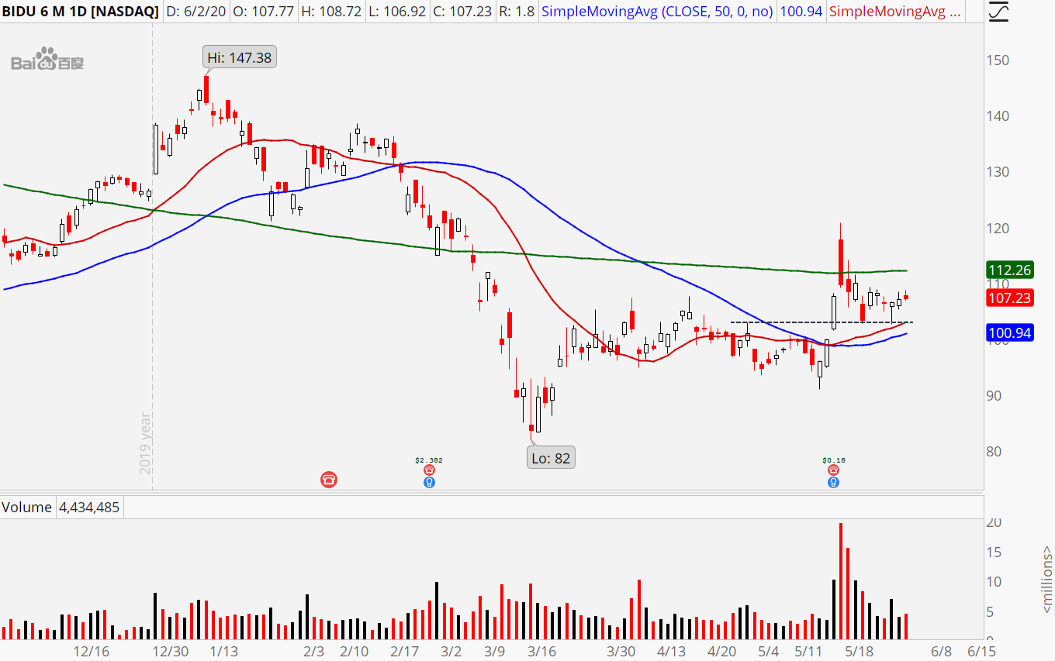Click the 3/9 date on the time axis
The height and width of the screenshot is (661, 1055).
point(494,651)
